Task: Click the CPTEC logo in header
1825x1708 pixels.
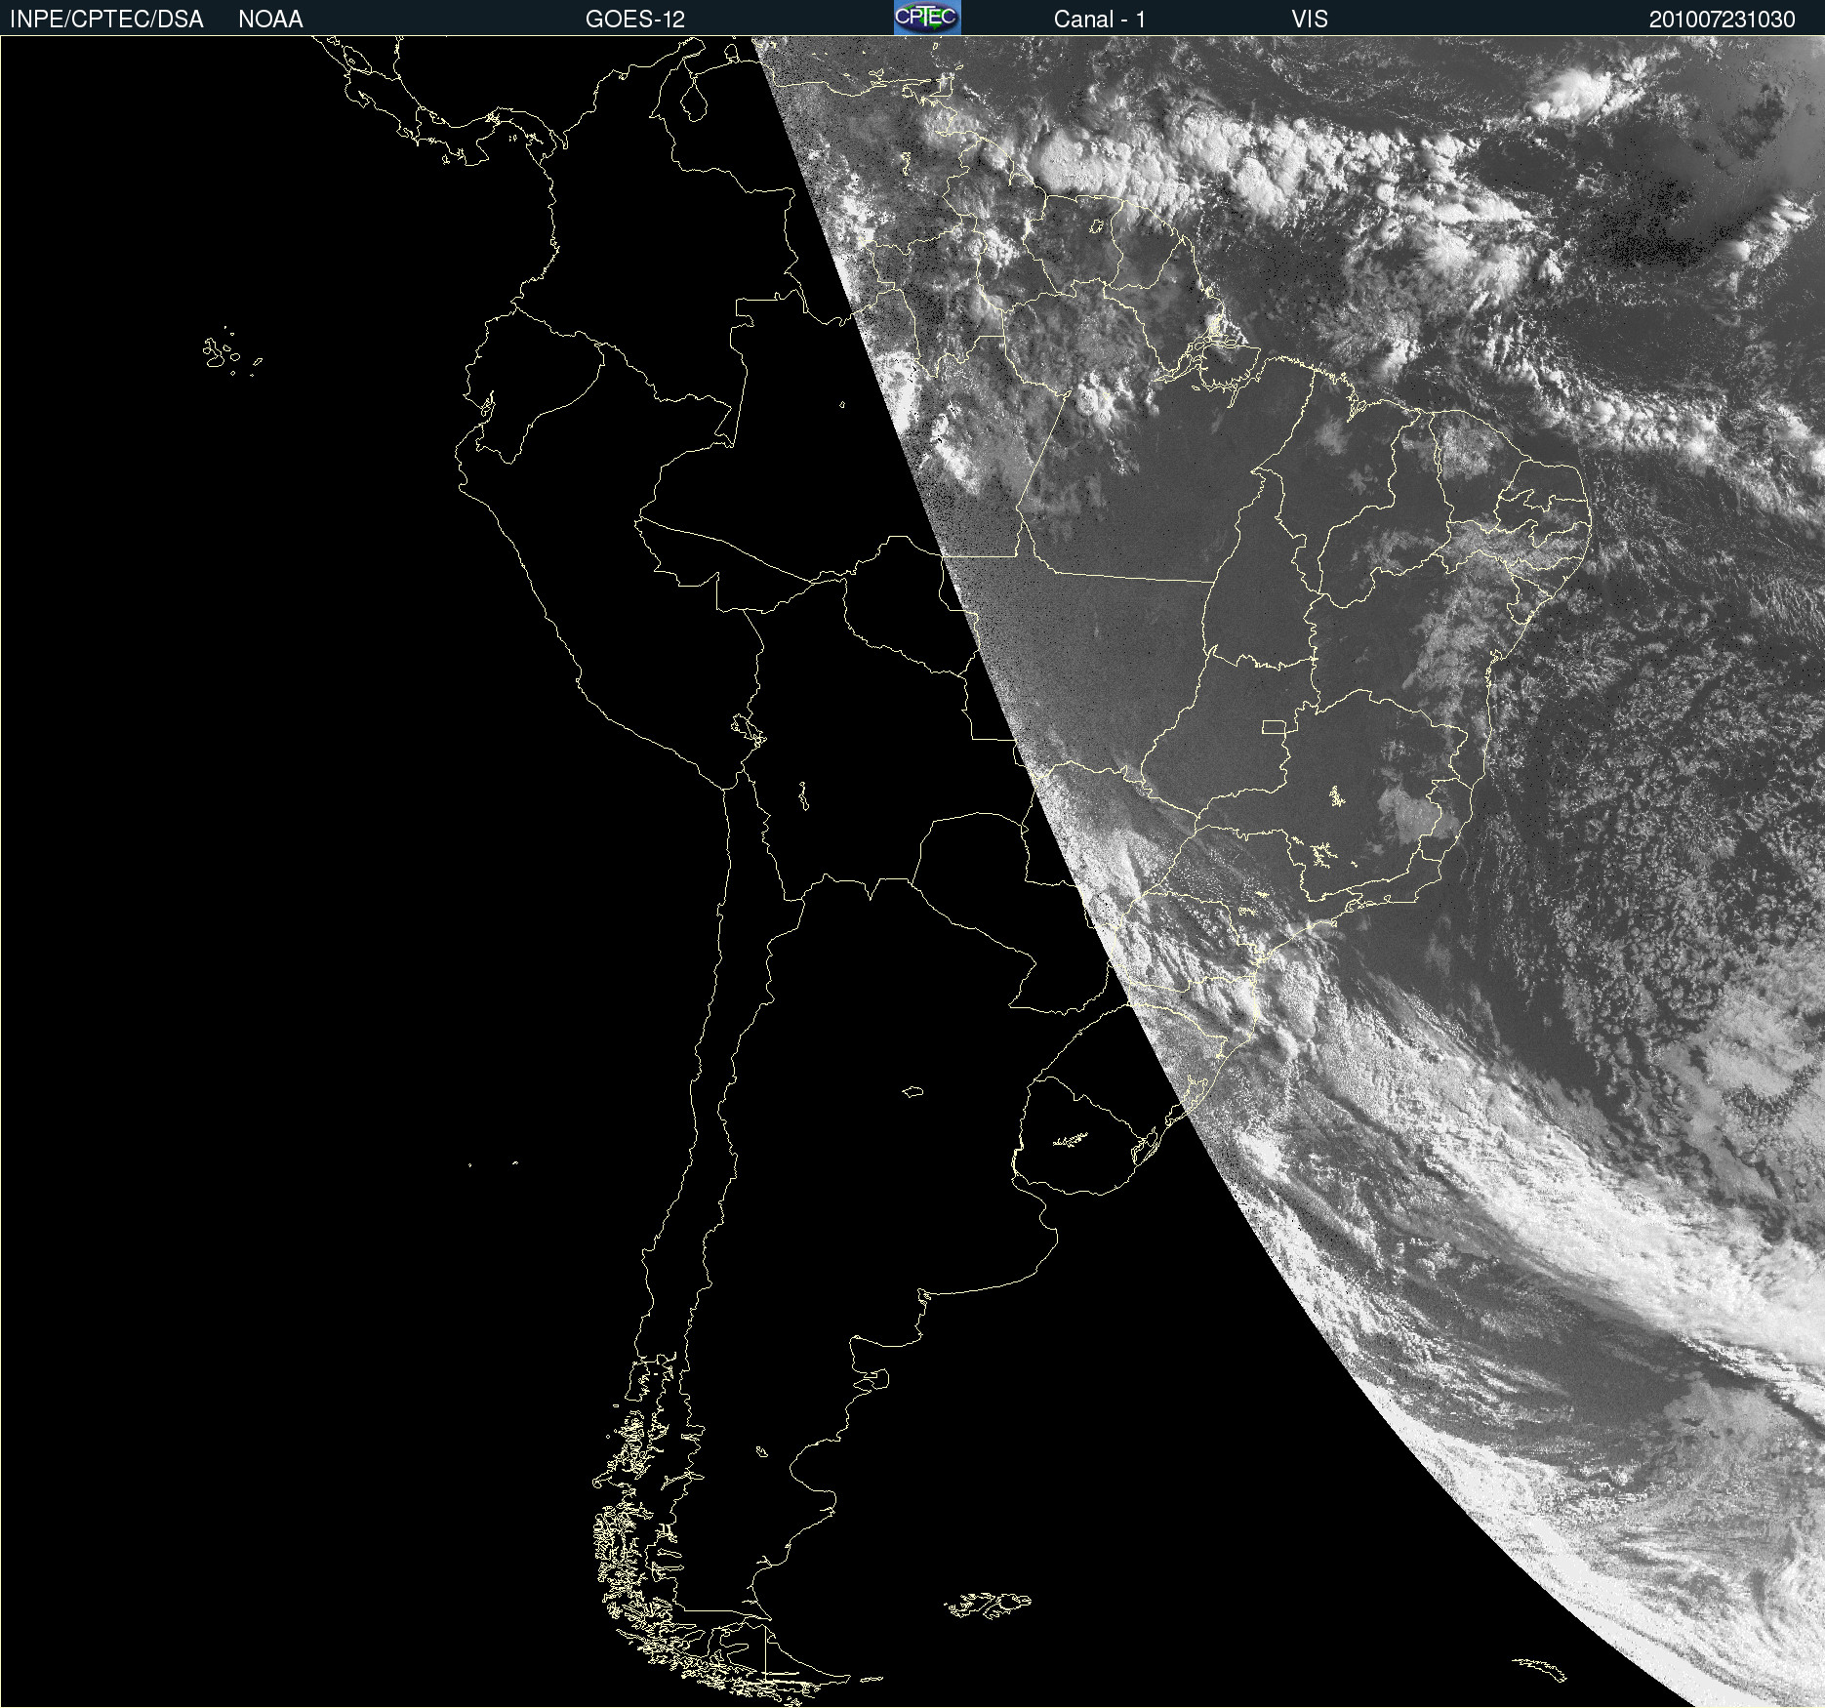Action: coord(927,18)
